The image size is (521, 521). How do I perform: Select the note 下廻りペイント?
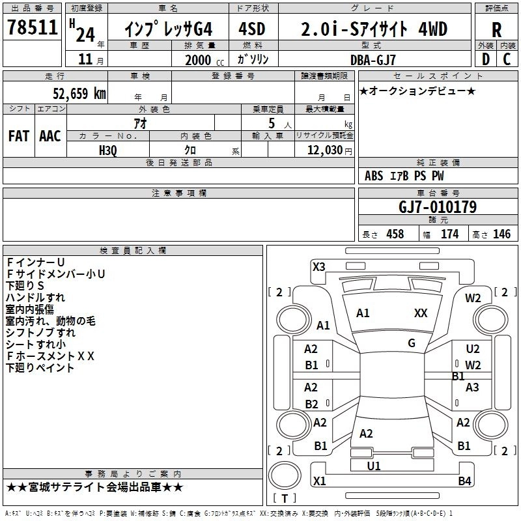40,367
